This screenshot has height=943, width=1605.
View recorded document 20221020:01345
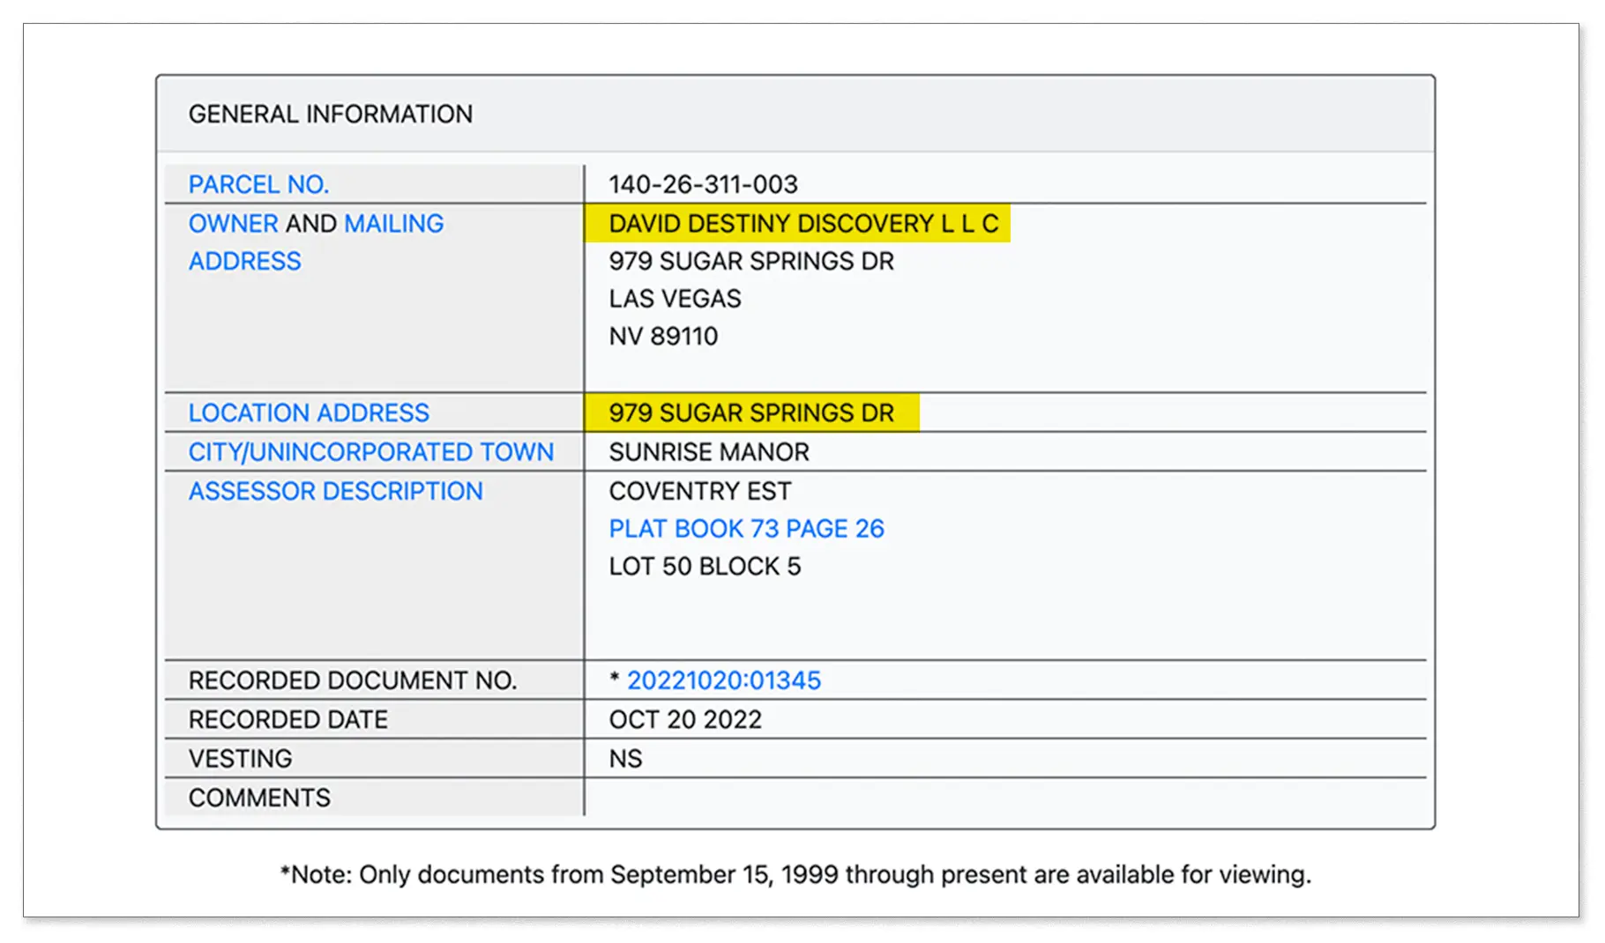pyautogui.click(x=723, y=680)
